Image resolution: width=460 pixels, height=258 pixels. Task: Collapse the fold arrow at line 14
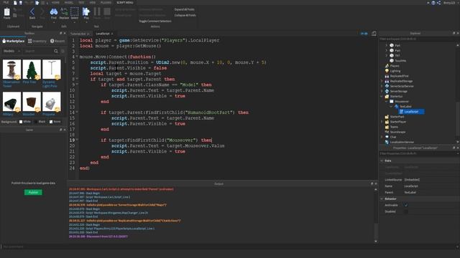77,113
